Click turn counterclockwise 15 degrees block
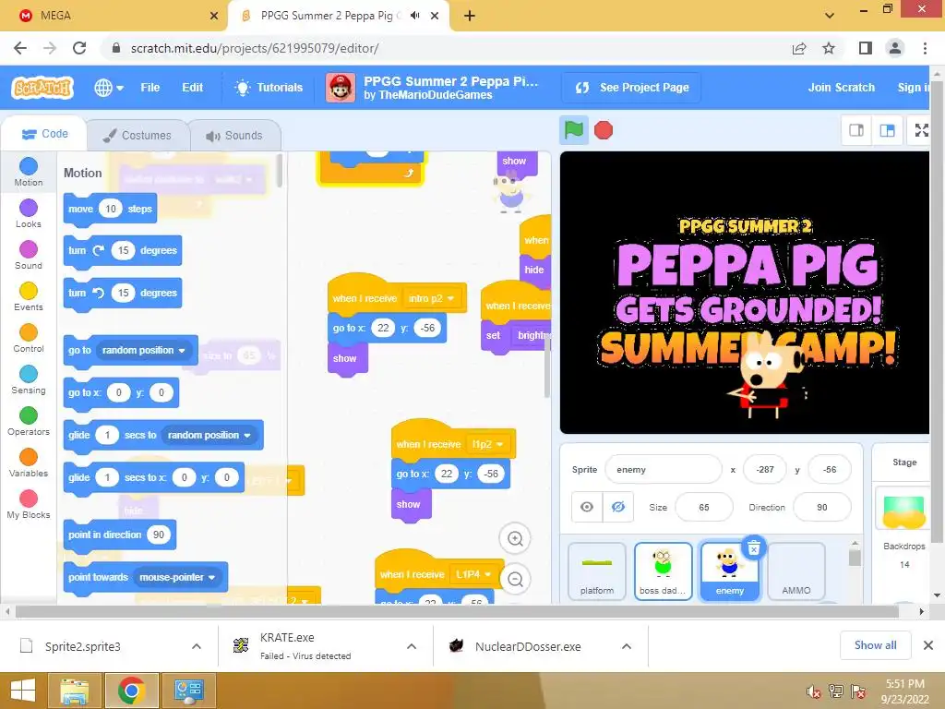 (x=123, y=293)
